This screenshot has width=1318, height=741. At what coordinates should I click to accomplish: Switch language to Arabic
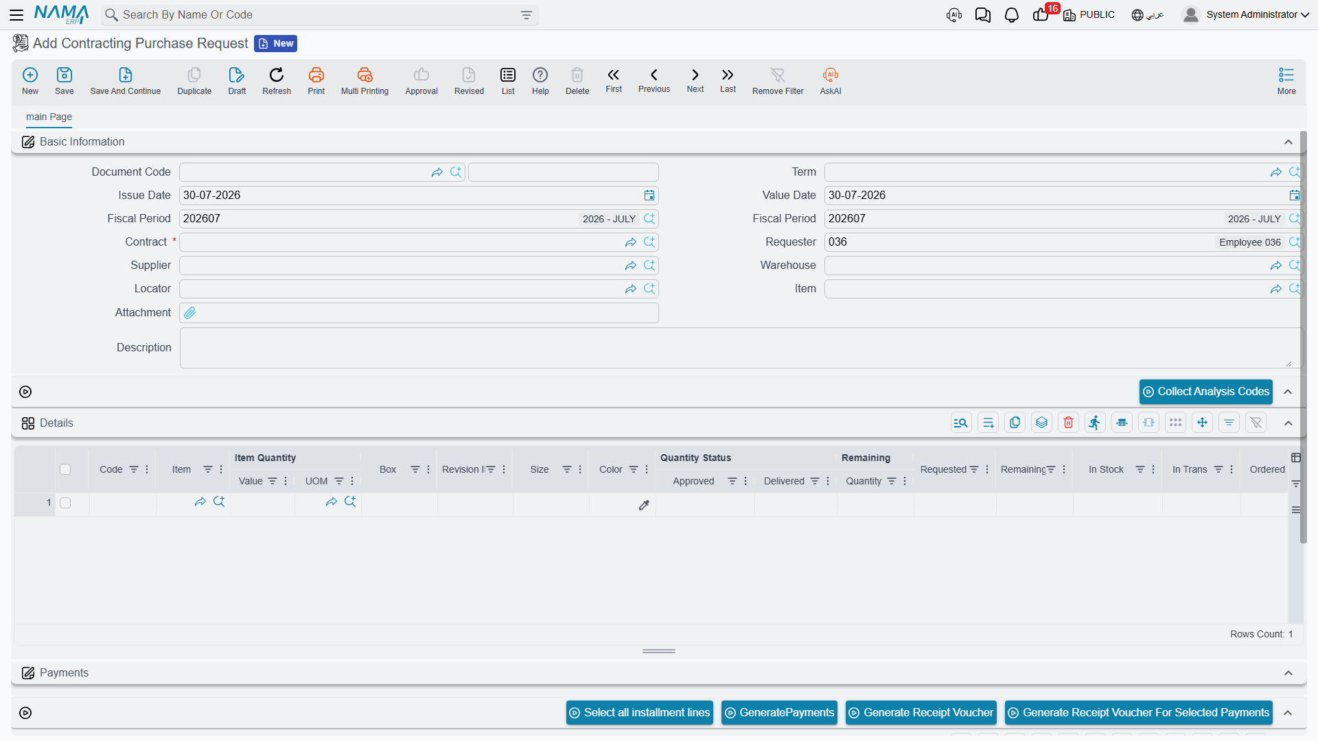[1148, 14]
